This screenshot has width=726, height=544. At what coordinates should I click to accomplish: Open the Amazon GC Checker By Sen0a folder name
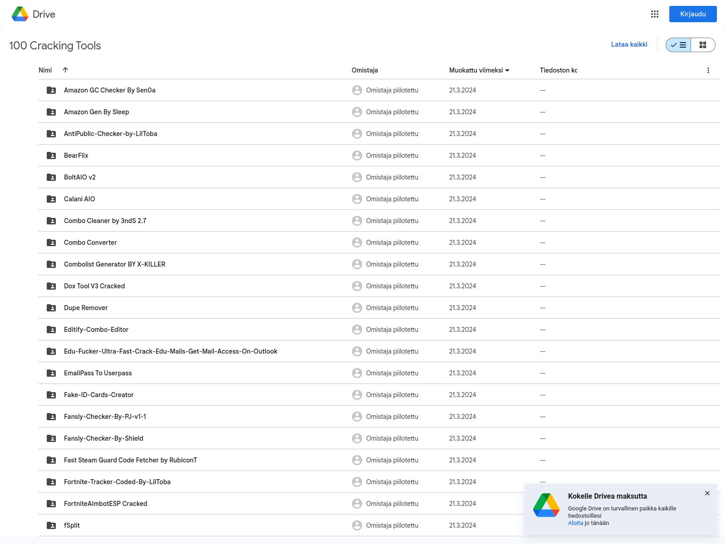110,90
